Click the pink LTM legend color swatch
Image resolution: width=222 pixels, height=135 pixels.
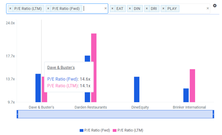[x=115, y=130]
